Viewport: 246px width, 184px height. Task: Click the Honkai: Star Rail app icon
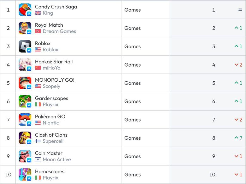coord(25,65)
